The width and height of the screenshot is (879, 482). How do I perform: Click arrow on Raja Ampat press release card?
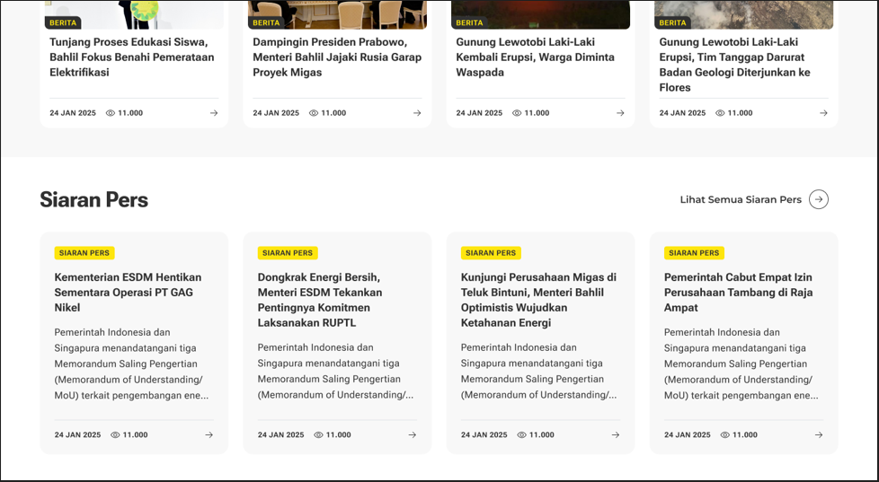coord(818,435)
